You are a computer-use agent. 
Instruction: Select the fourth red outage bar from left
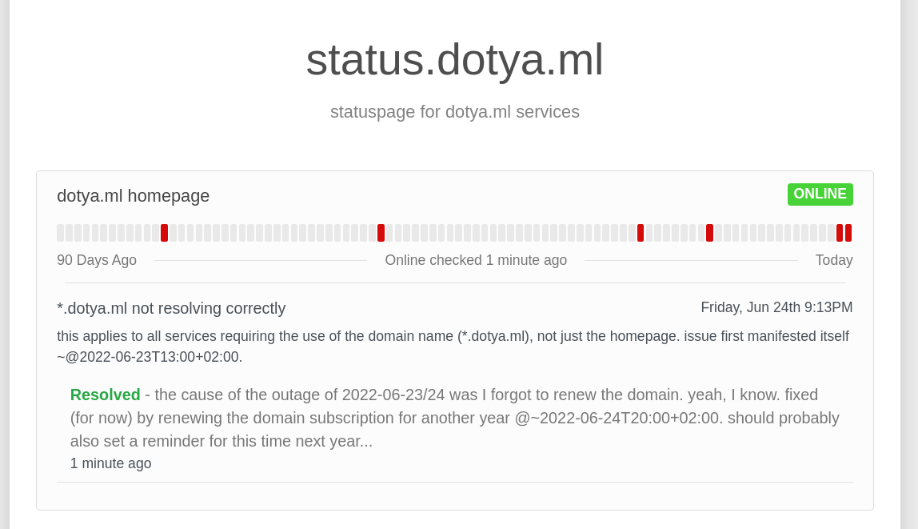709,233
